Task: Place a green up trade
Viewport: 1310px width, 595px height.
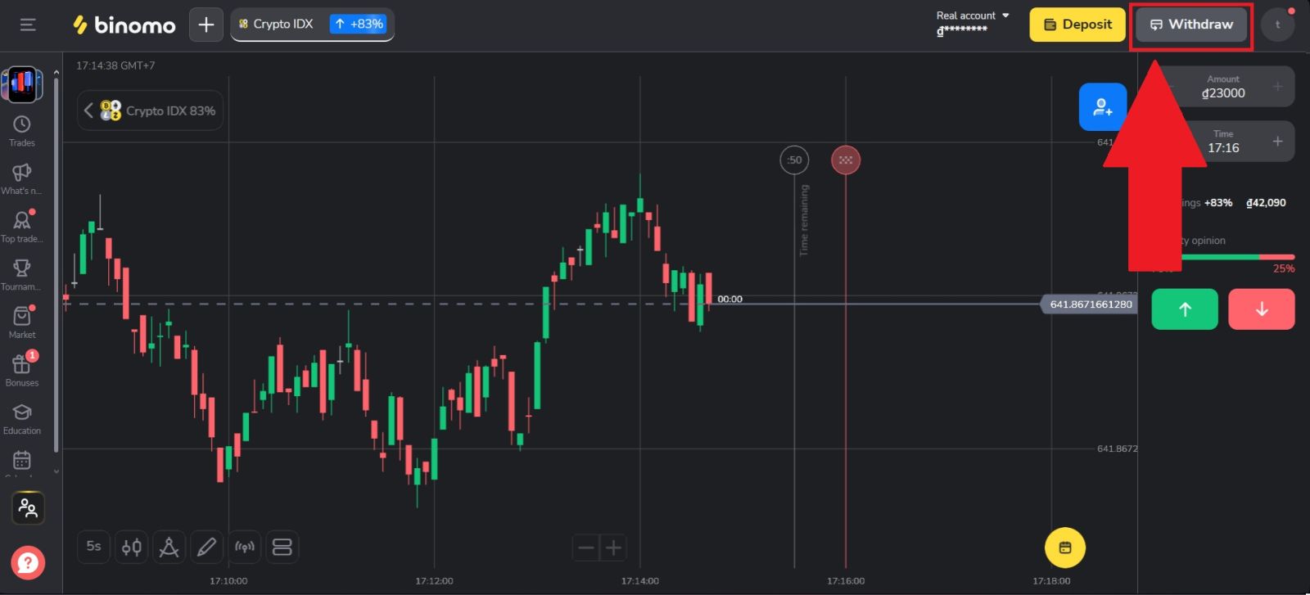Action: click(1185, 309)
